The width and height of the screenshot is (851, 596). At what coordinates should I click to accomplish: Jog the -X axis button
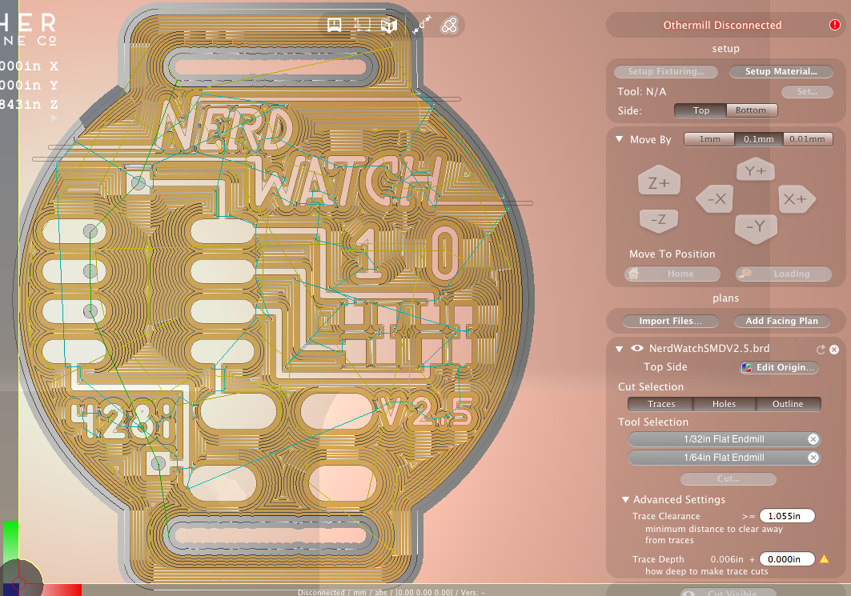coord(716,199)
